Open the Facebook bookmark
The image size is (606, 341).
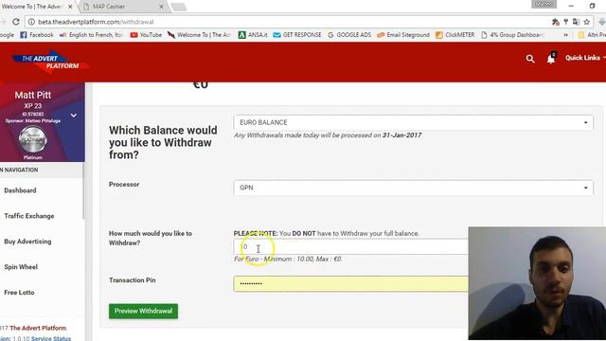(37, 35)
